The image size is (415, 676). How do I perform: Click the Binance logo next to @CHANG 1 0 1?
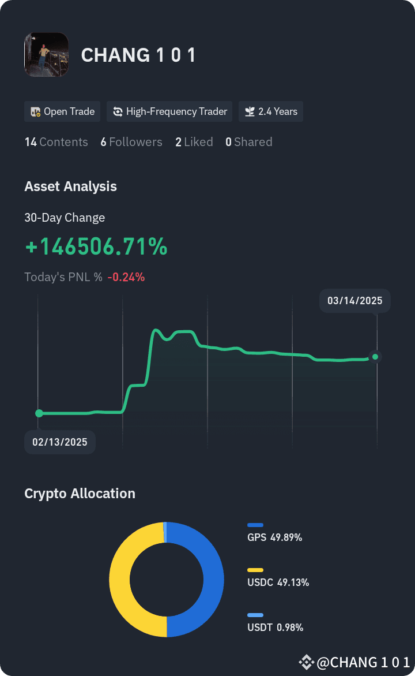pyautogui.click(x=306, y=662)
